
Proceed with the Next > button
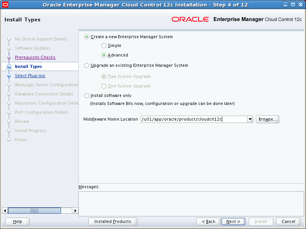coord(233,221)
